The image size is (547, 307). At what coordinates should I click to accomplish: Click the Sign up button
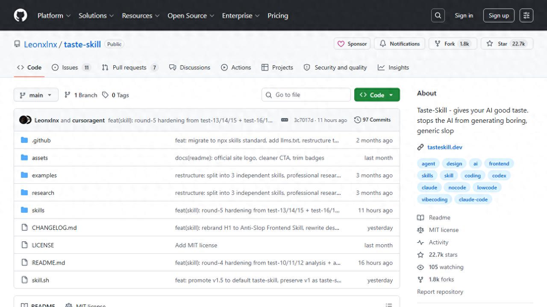[499, 15]
